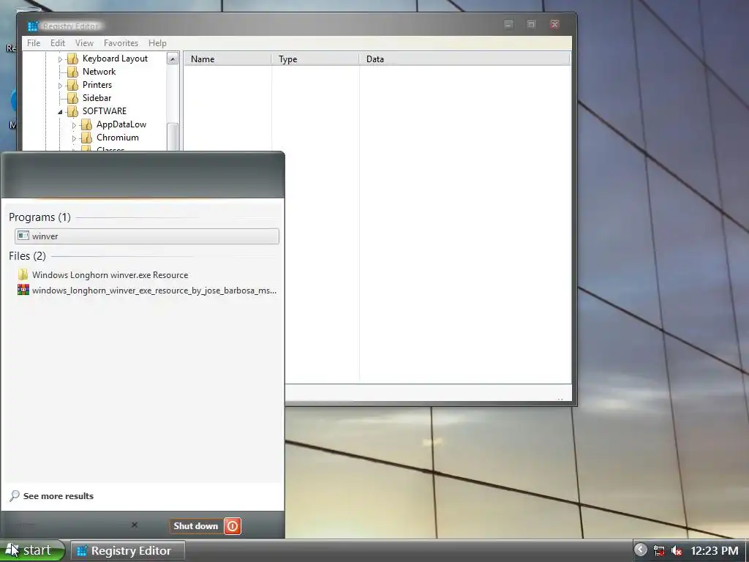Click the network disconnected tray icon
This screenshot has height=562, width=749.
pyautogui.click(x=659, y=551)
